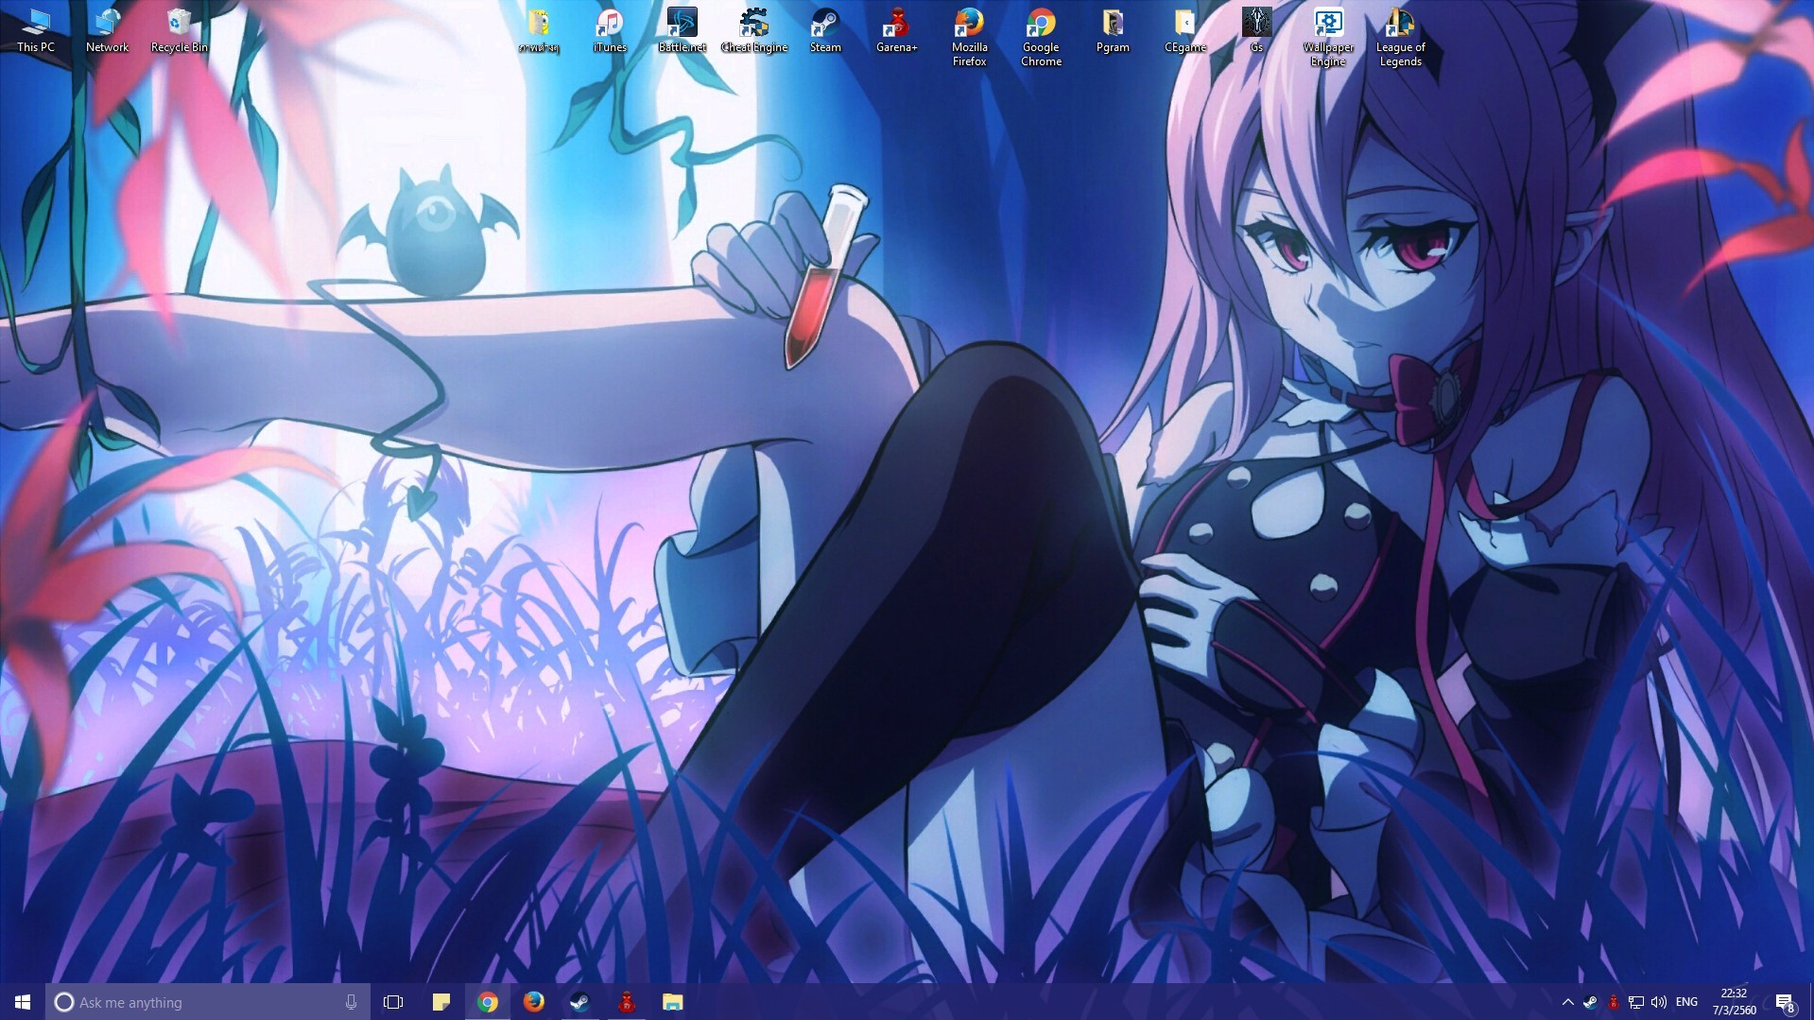Select the Pgram folder on desktop
Screen dimensions: 1814x1020
pyautogui.click(x=1113, y=30)
